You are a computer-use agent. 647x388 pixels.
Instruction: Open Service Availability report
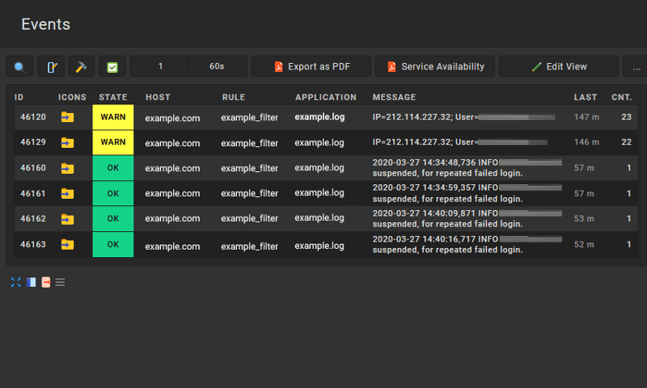[434, 66]
